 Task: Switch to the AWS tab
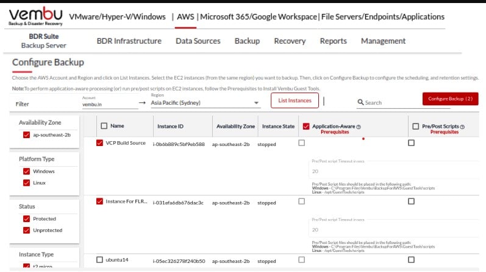pyautogui.click(x=185, y=16)
